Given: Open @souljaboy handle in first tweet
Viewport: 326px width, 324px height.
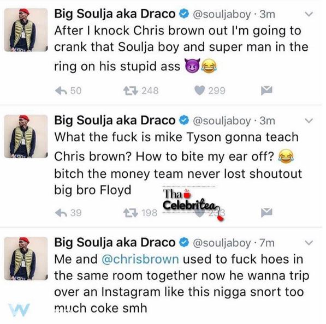Looking at the screenshot, I should [222, 15].
